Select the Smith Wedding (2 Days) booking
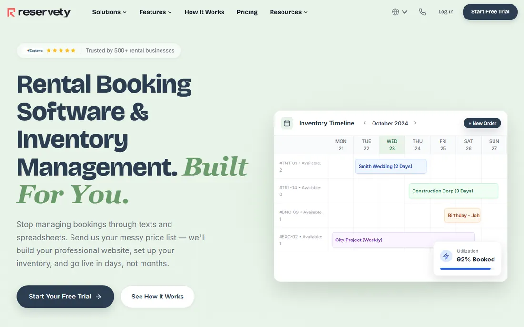This screenshot has width=524, height=327. [x=391, y=166]
